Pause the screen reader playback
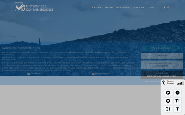 pos(178,93)
